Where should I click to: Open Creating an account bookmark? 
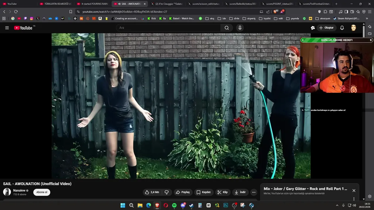(124, 18)
